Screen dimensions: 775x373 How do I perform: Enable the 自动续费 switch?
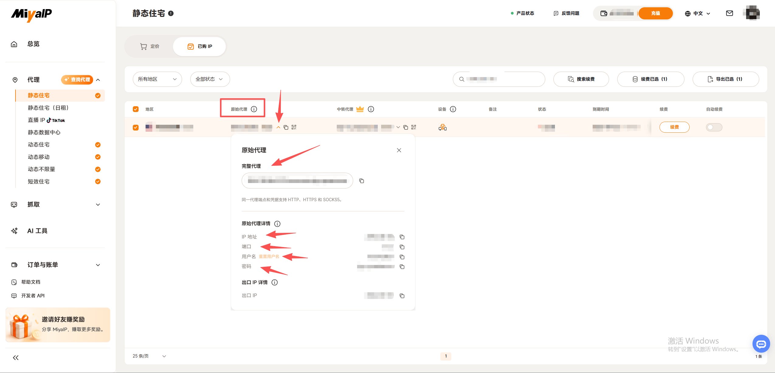(714, 127)
